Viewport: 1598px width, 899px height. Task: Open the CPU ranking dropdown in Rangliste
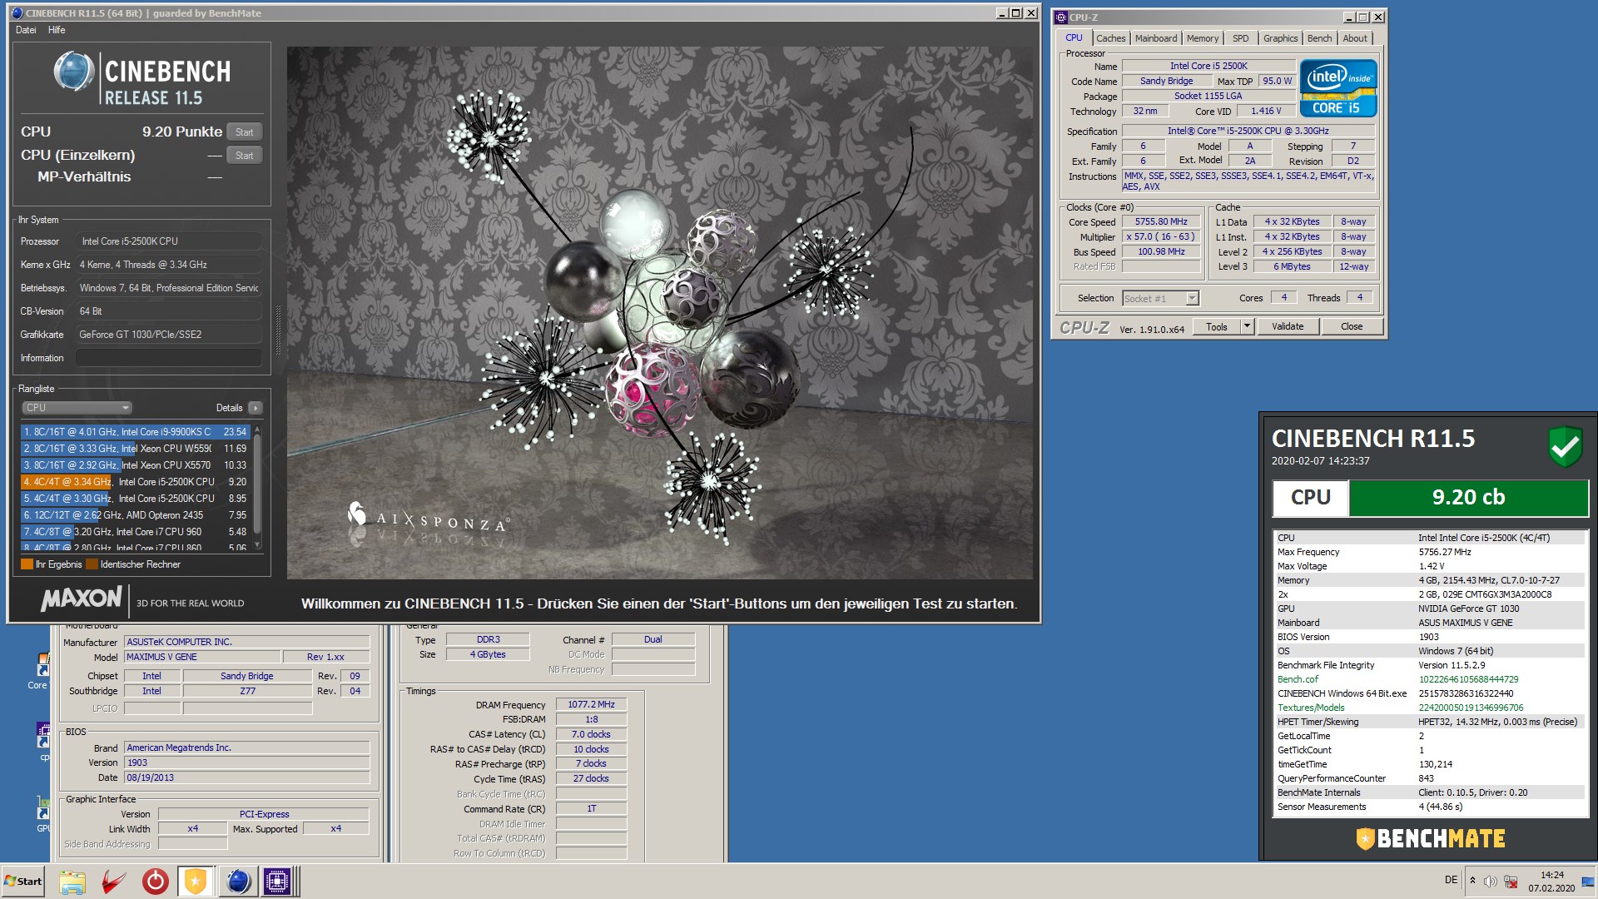77,408
